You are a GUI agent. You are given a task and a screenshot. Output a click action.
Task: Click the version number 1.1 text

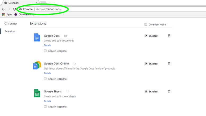click(68, 92)
